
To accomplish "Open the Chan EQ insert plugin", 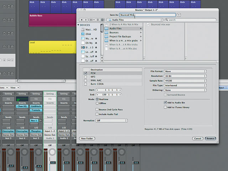I will pos(22,106).
